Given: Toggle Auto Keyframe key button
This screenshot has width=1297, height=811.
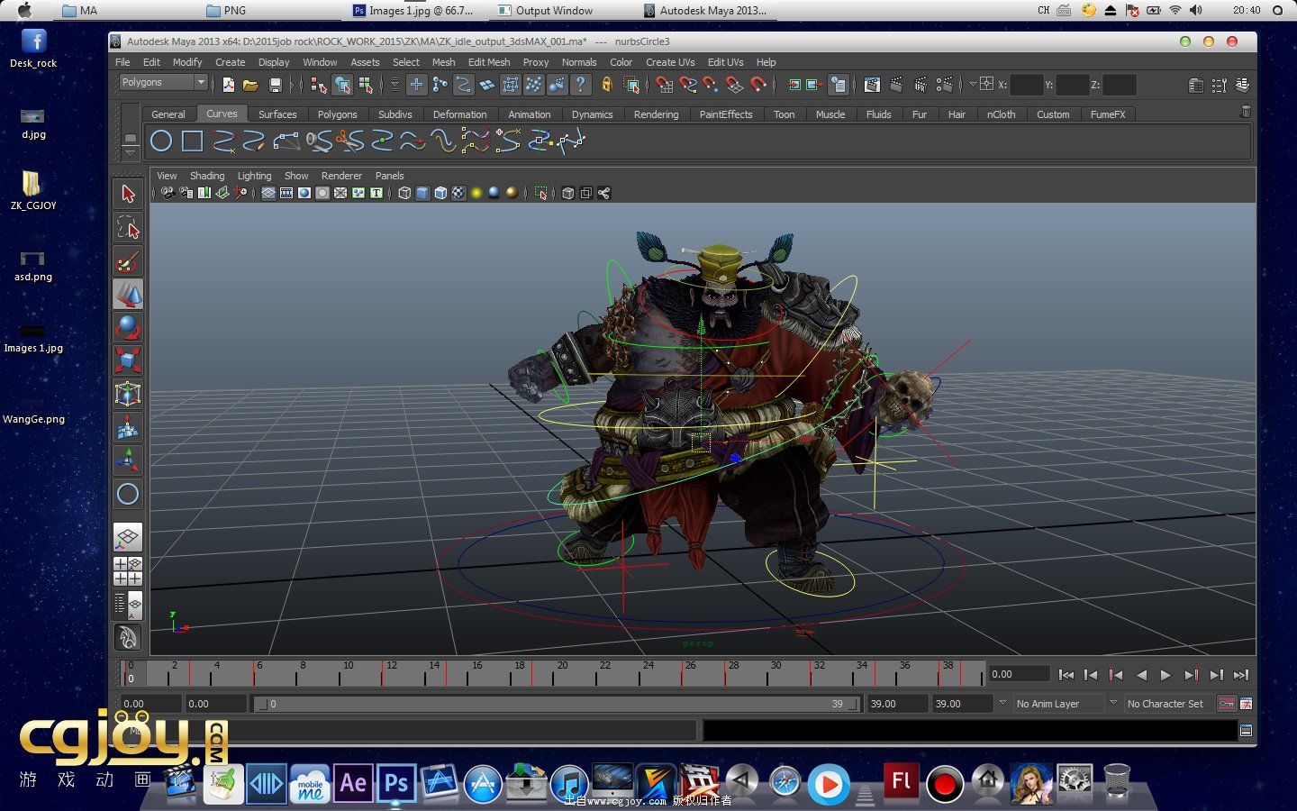Looking at the screenshot, I should point(1226,704).
